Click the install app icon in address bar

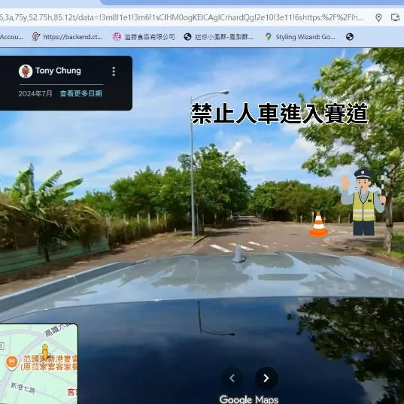tap(395, 17)
